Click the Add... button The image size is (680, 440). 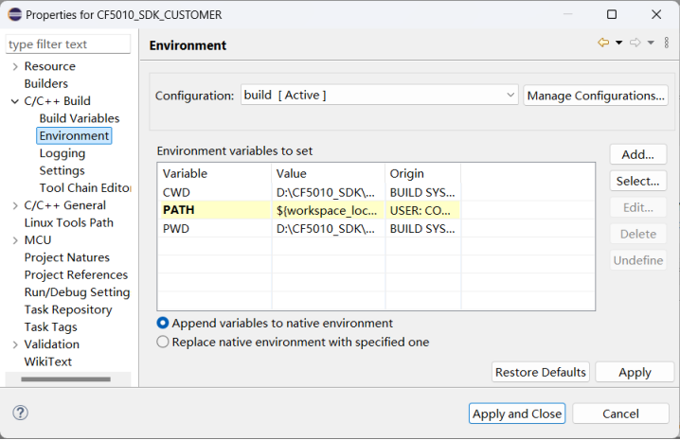(637, 154)
